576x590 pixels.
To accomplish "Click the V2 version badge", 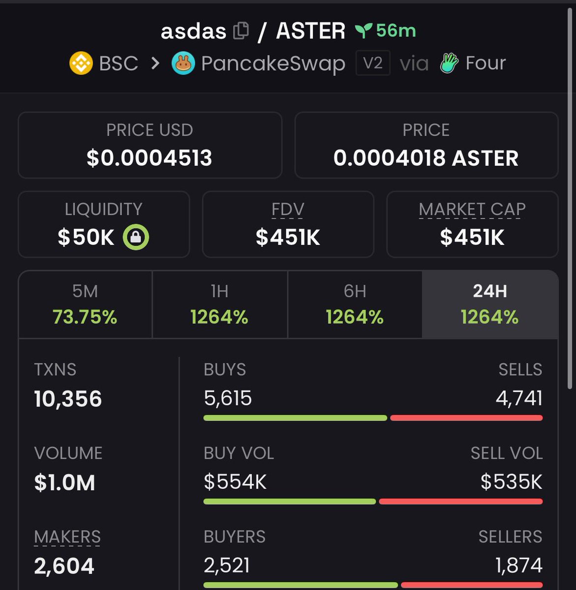I will (x=373, y=63).
